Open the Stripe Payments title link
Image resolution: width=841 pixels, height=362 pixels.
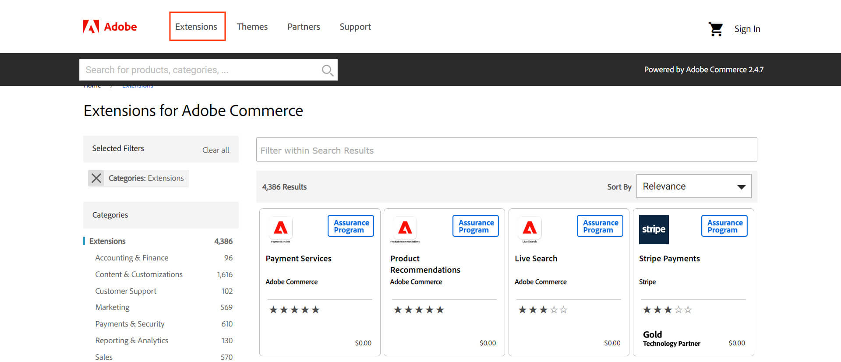[x=669, y=259]
